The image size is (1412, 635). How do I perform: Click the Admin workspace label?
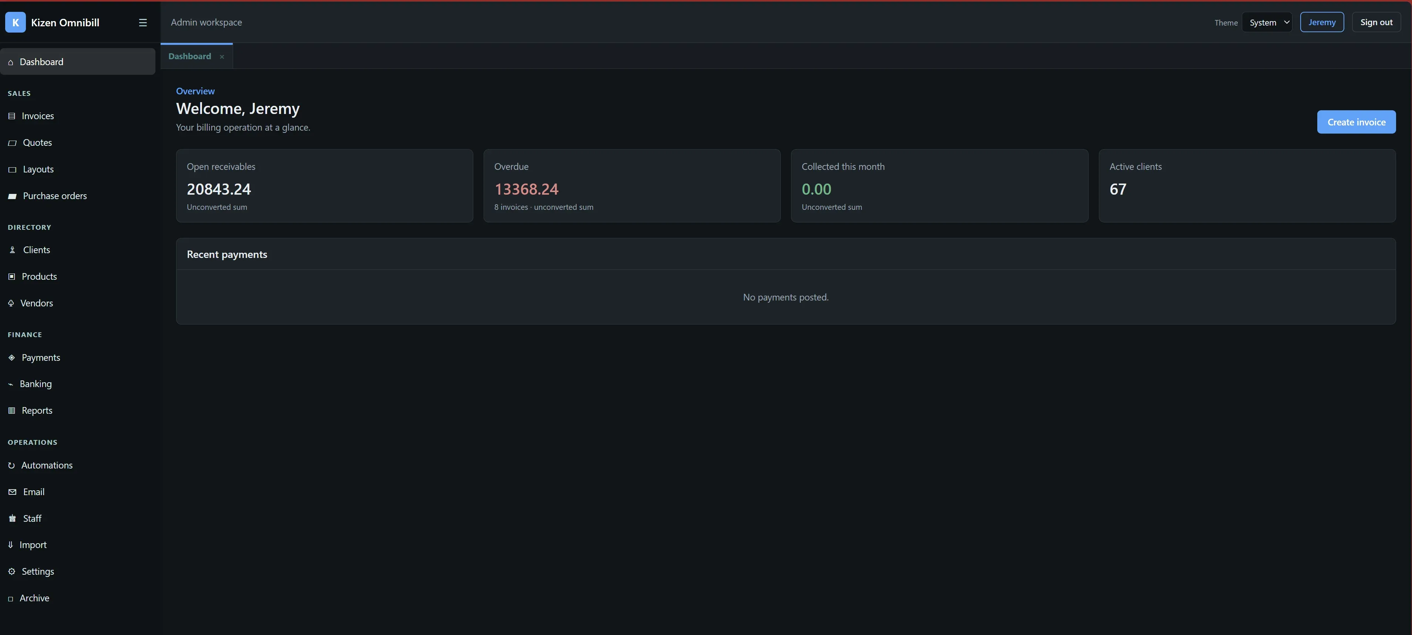pyautogui.click(x=206, y=23)
